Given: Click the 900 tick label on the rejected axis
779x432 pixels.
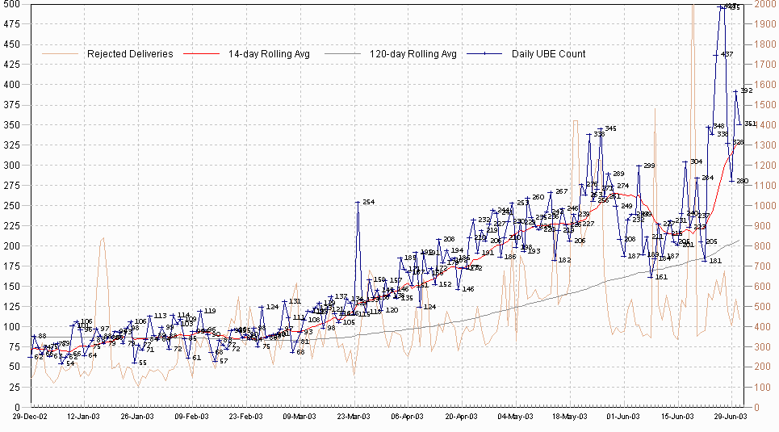Looking at the screenshot, I should pyautogui.click(x=763, y=226).
